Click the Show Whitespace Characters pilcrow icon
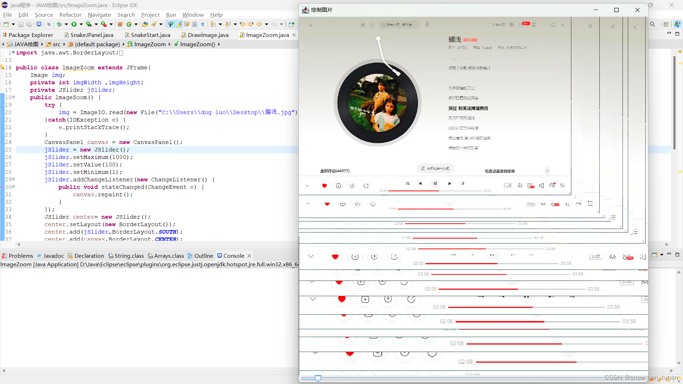The image size is (683, 384). (203, 24)
